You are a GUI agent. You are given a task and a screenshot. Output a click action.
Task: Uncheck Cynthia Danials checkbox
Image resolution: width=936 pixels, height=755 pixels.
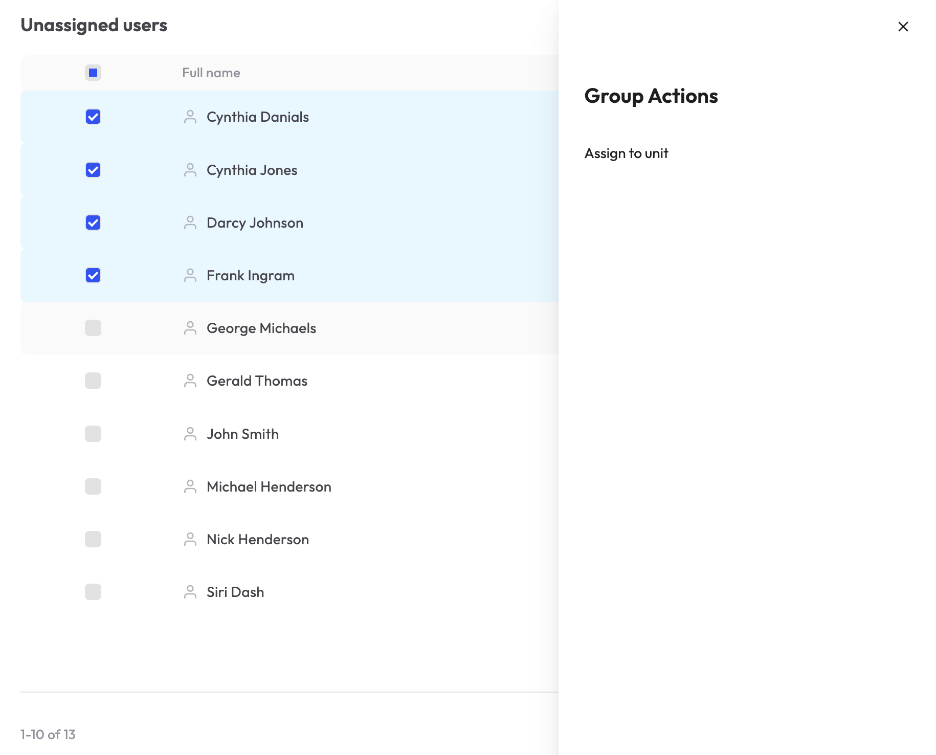[93, 117]
